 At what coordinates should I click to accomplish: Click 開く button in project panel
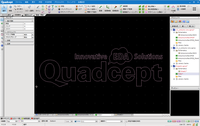point(184,26)
